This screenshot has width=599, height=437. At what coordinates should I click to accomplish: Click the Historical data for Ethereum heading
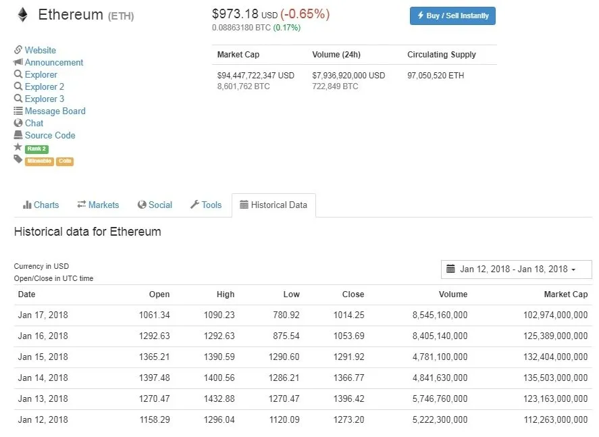click(88, 232)
